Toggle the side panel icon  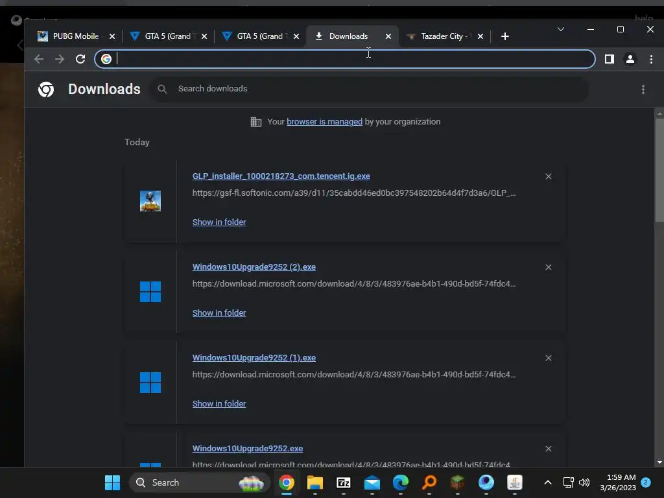610,59
